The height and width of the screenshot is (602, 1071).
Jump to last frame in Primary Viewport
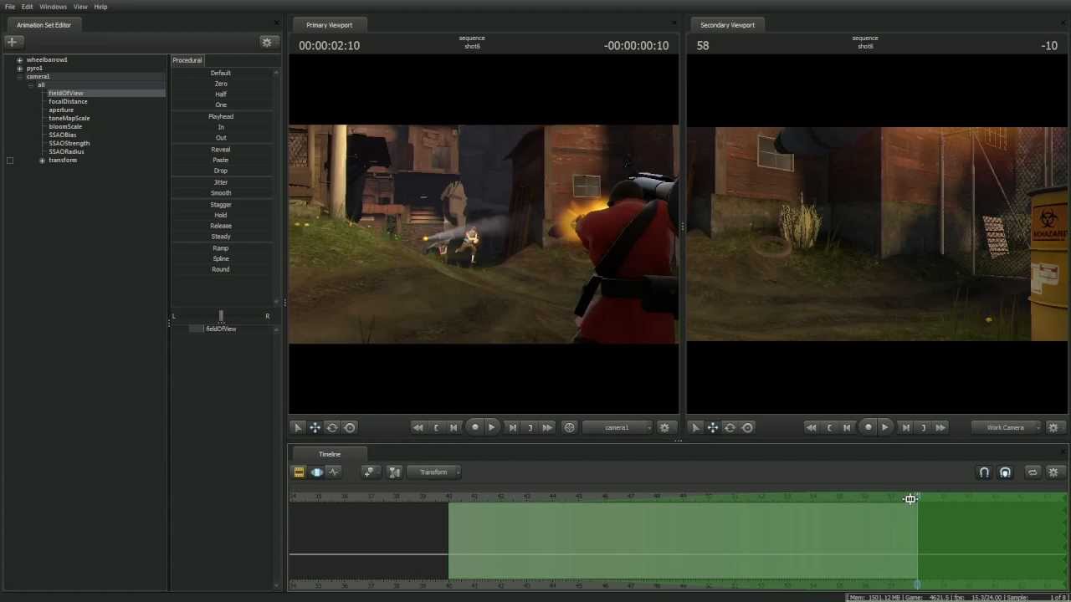click(546, 427)
